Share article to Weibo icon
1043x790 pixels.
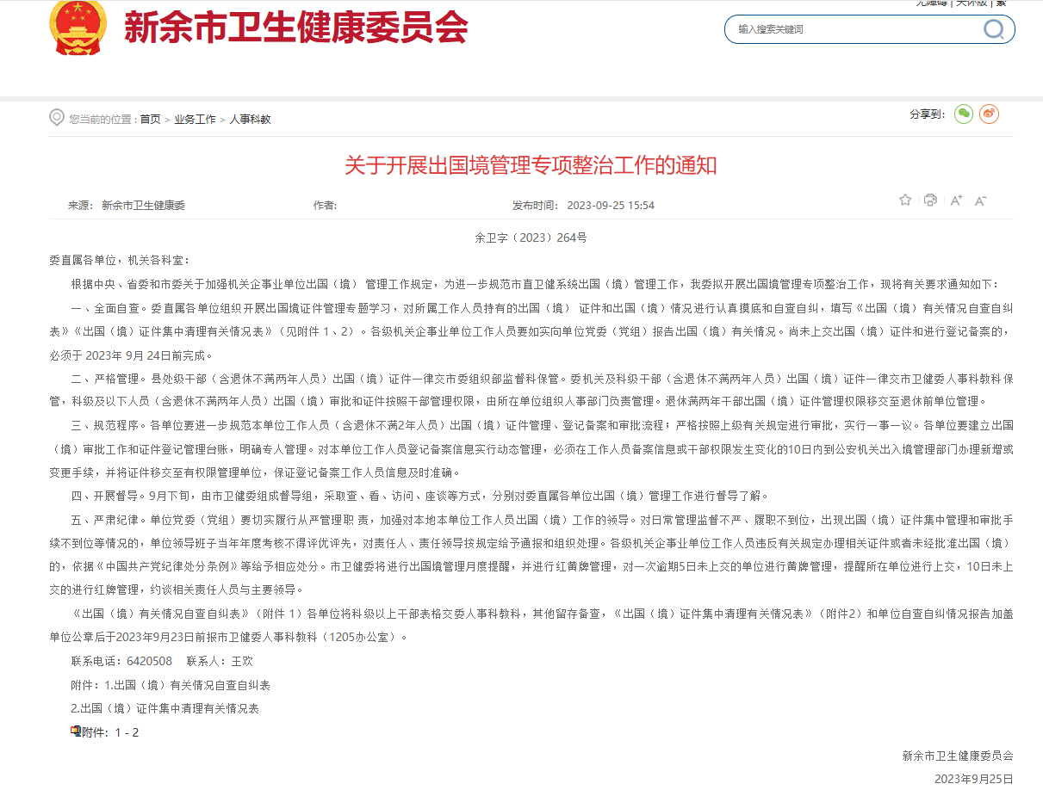coord(990,114)
